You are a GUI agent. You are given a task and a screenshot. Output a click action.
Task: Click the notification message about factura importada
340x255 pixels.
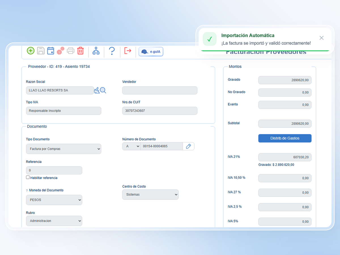(266, 43)
